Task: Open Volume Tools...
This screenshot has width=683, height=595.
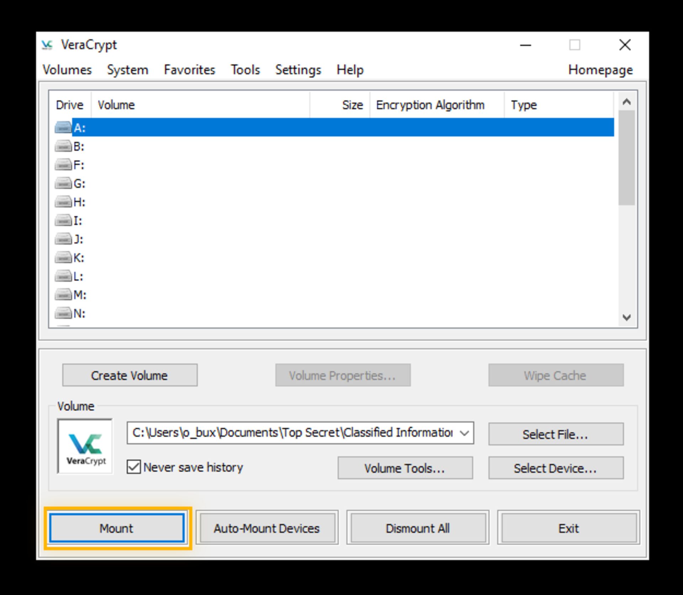Action: point(405,468)
